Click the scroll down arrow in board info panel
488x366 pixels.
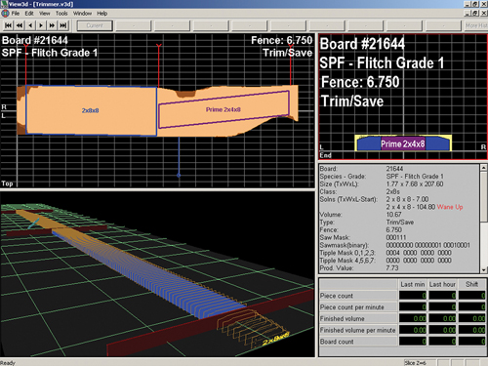tap(483, 269)
